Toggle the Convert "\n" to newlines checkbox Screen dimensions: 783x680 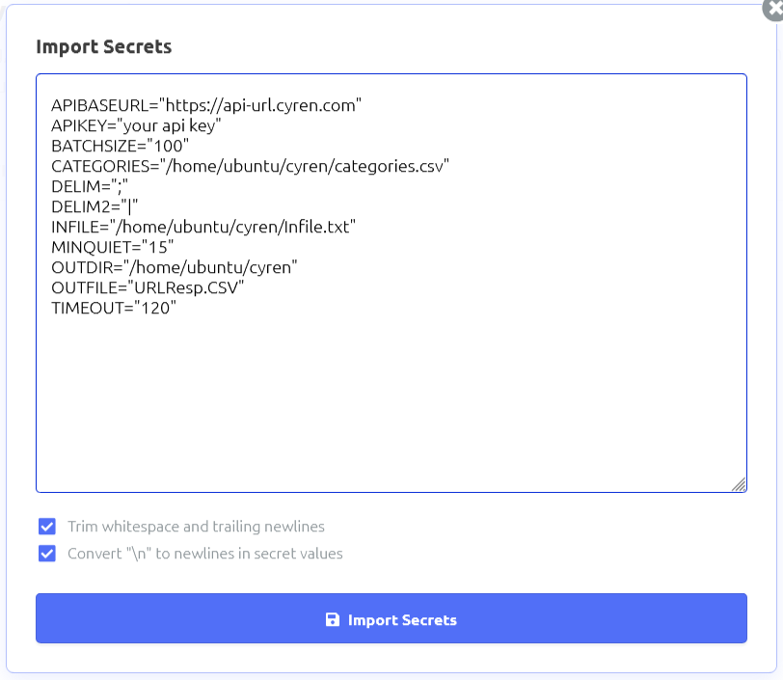[x=47, y=554]
